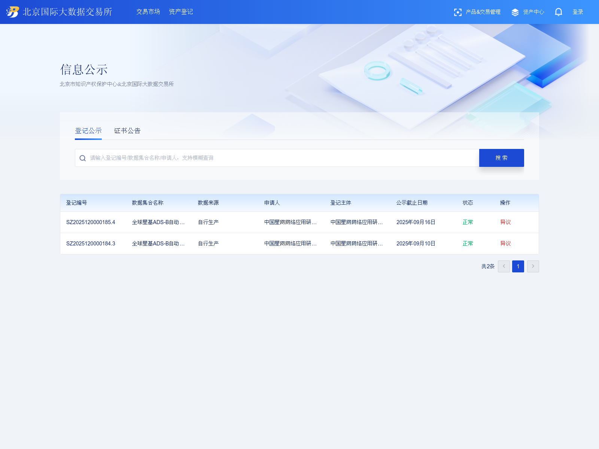The image size is (599, 449).
Task: Click 异议 for SZ2025120000184.3 row
Action: click(x=505, y=244)
